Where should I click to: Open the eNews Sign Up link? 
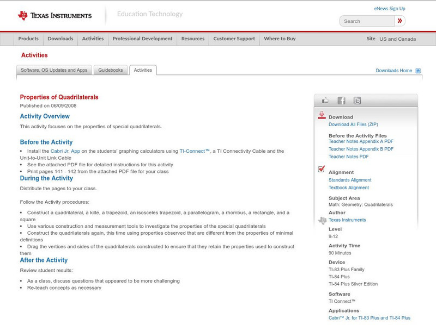[x=390, y=9]
